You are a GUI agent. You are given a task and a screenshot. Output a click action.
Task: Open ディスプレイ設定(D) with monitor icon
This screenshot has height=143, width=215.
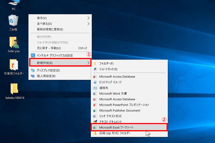(x=60, y=70)
